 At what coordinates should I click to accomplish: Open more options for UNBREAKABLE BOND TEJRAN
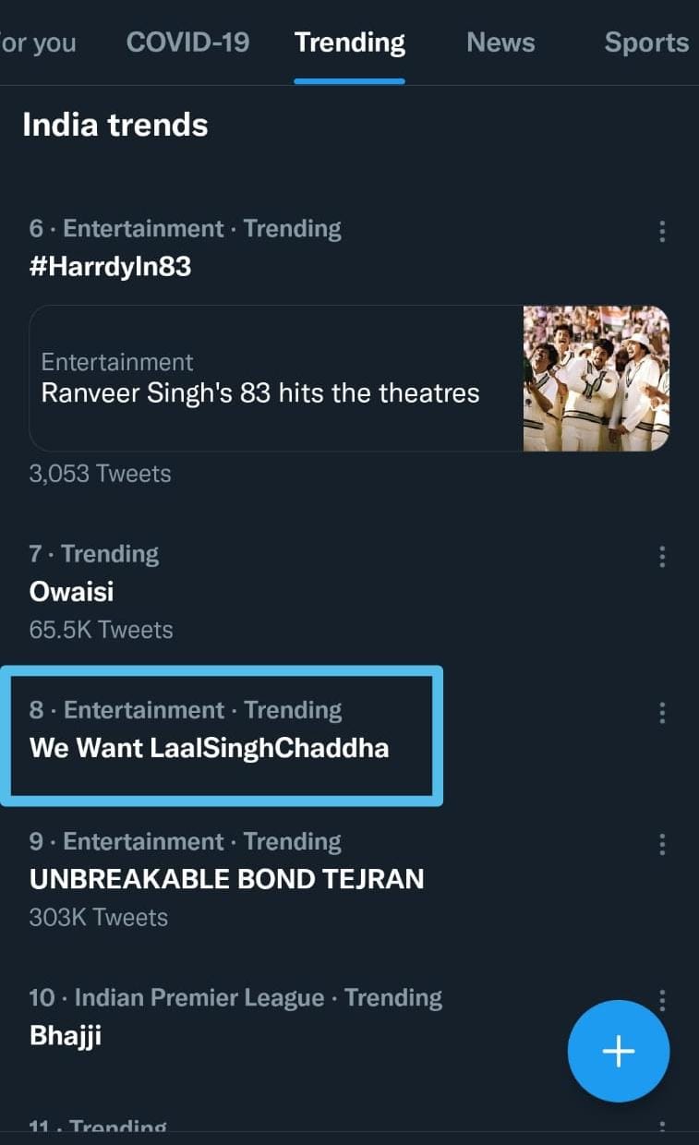pos(661,843)
